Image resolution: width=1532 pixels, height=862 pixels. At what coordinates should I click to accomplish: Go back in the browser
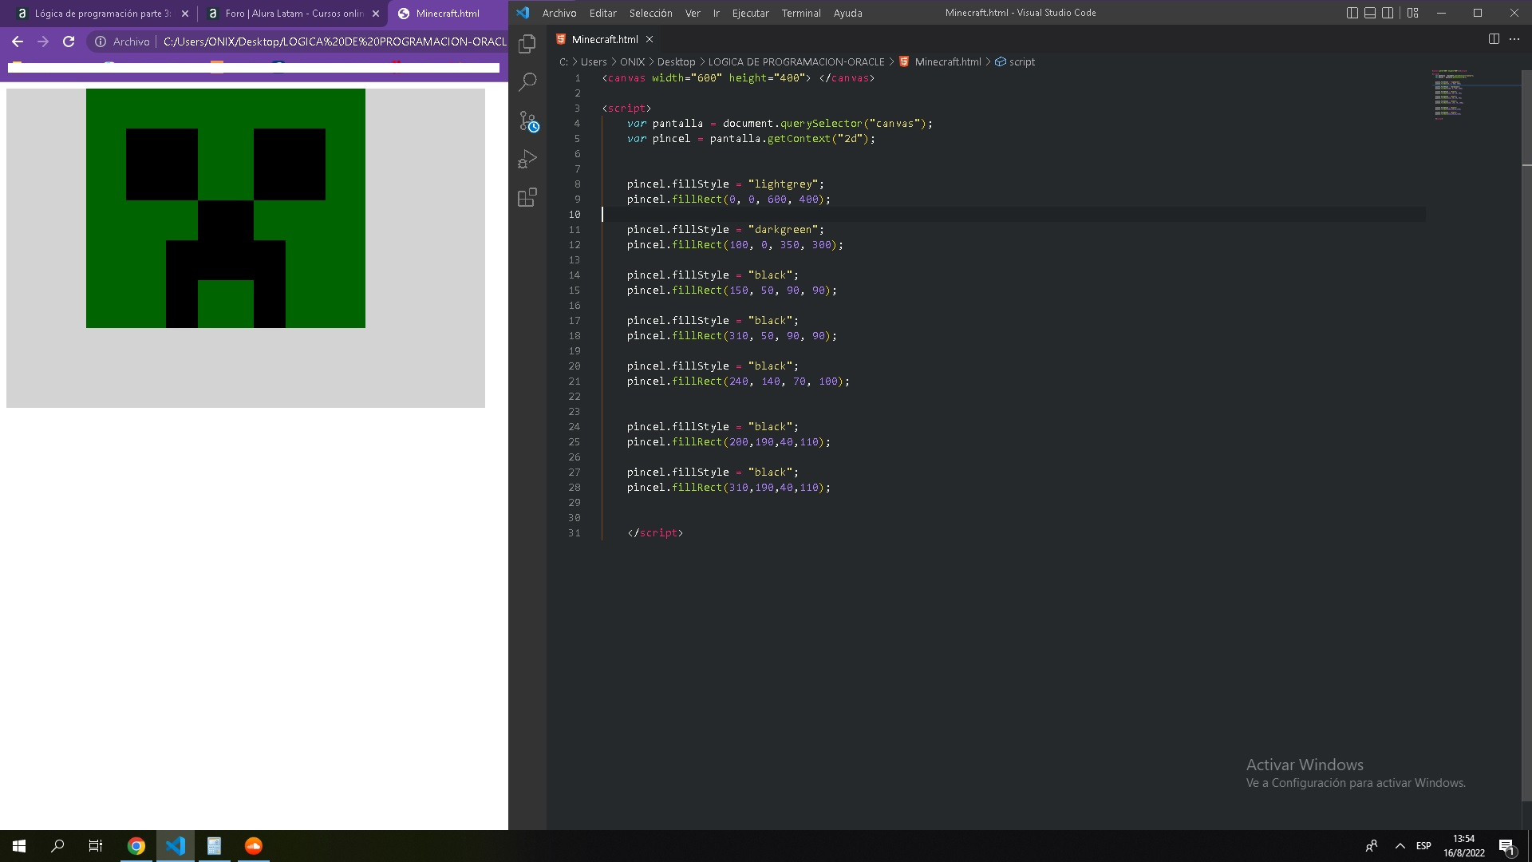(18, 42)
